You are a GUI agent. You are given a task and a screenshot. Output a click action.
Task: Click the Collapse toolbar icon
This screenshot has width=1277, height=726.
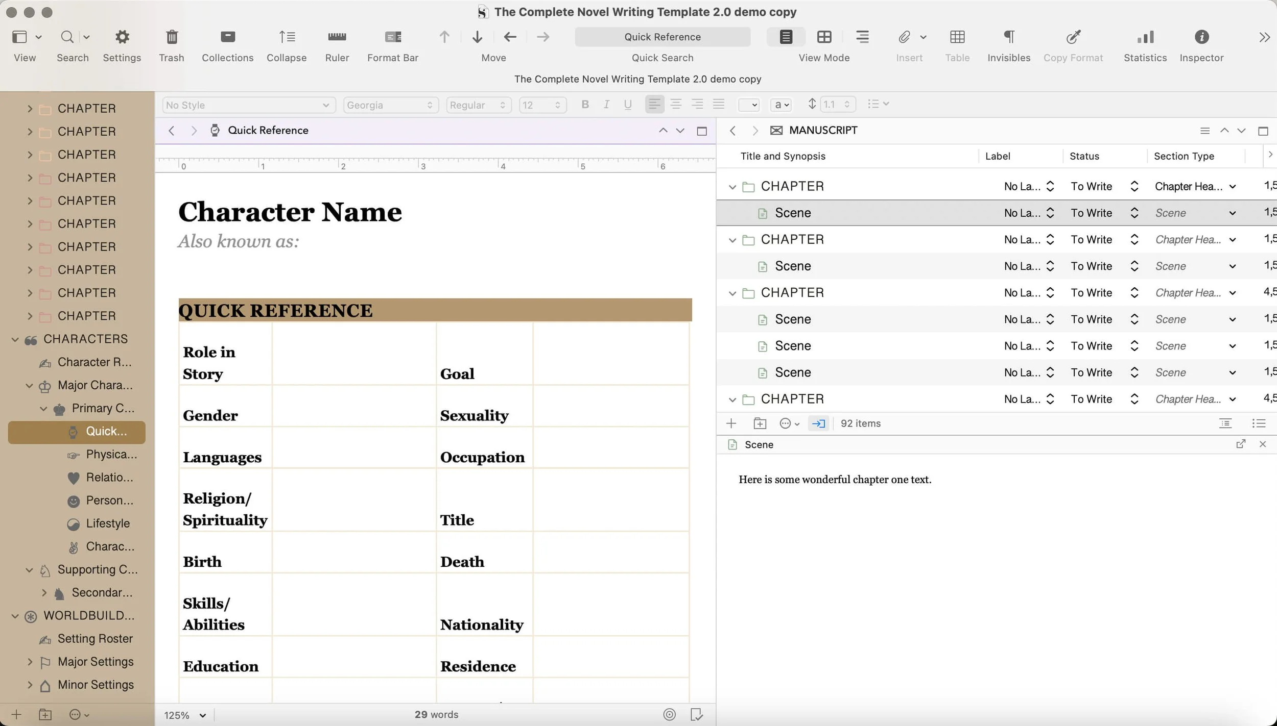click(287, 37)
